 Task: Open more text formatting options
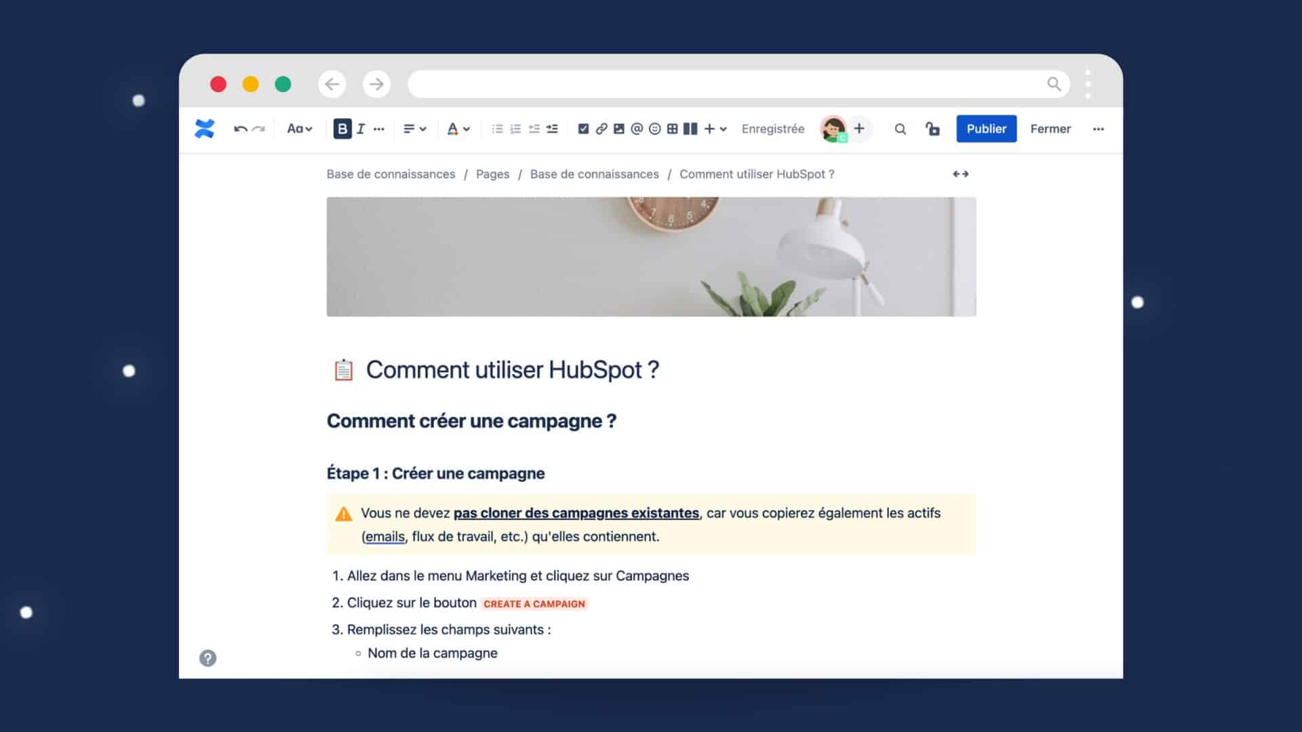[379, 129]
